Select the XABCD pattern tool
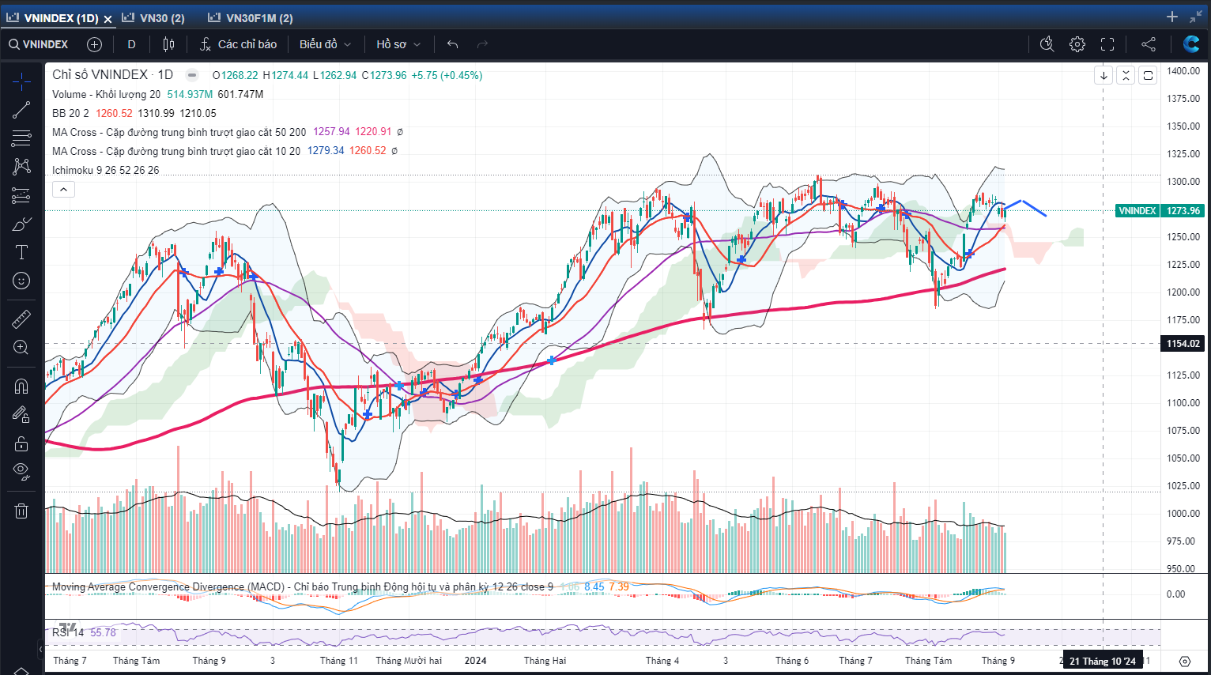This screenshot has height=675, width=1211. tap(21, 166)
